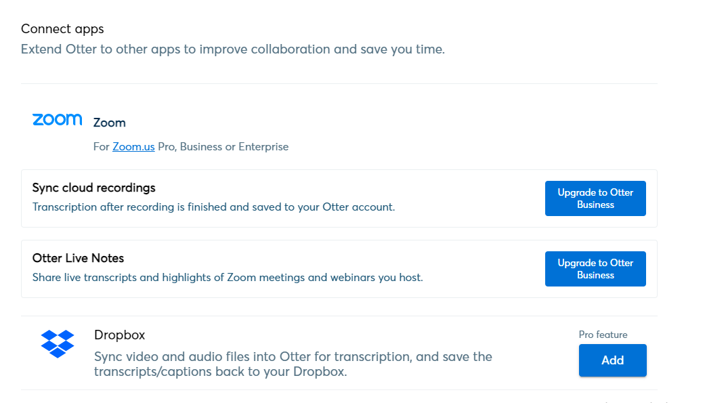Click the Pro feature label

tap(603, 335)
